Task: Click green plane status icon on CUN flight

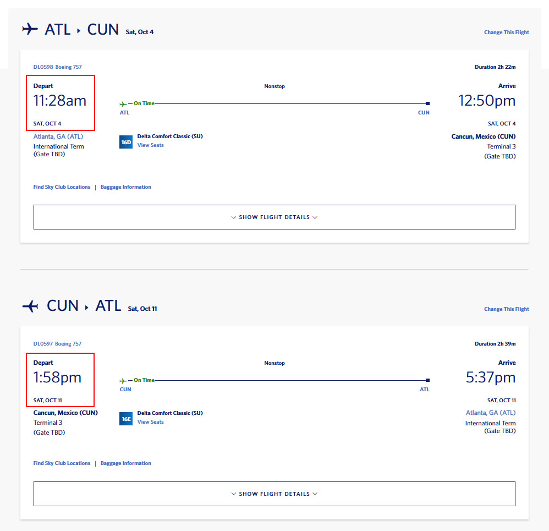Action: (123, 381)
